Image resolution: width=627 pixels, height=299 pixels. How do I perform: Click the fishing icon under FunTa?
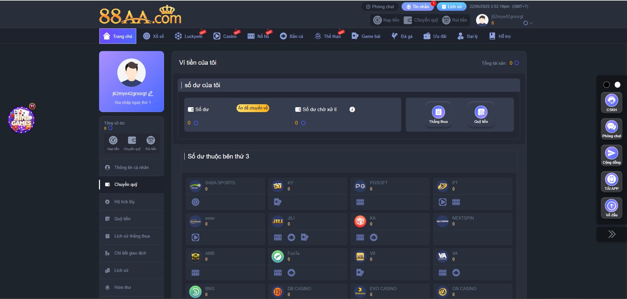point(291,273)
